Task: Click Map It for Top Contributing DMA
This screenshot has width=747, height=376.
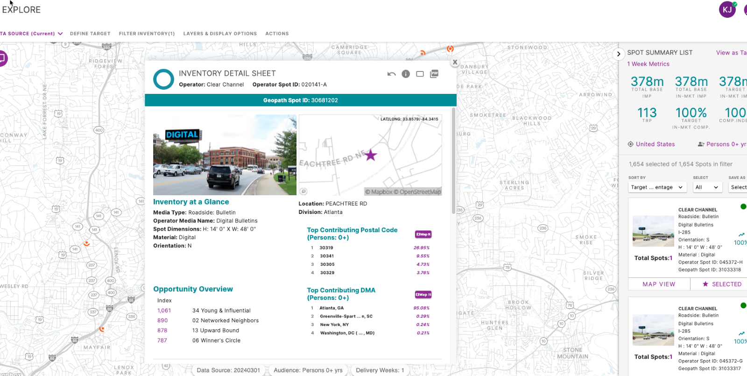Action: pyautogui.click(x=423, y=295)
